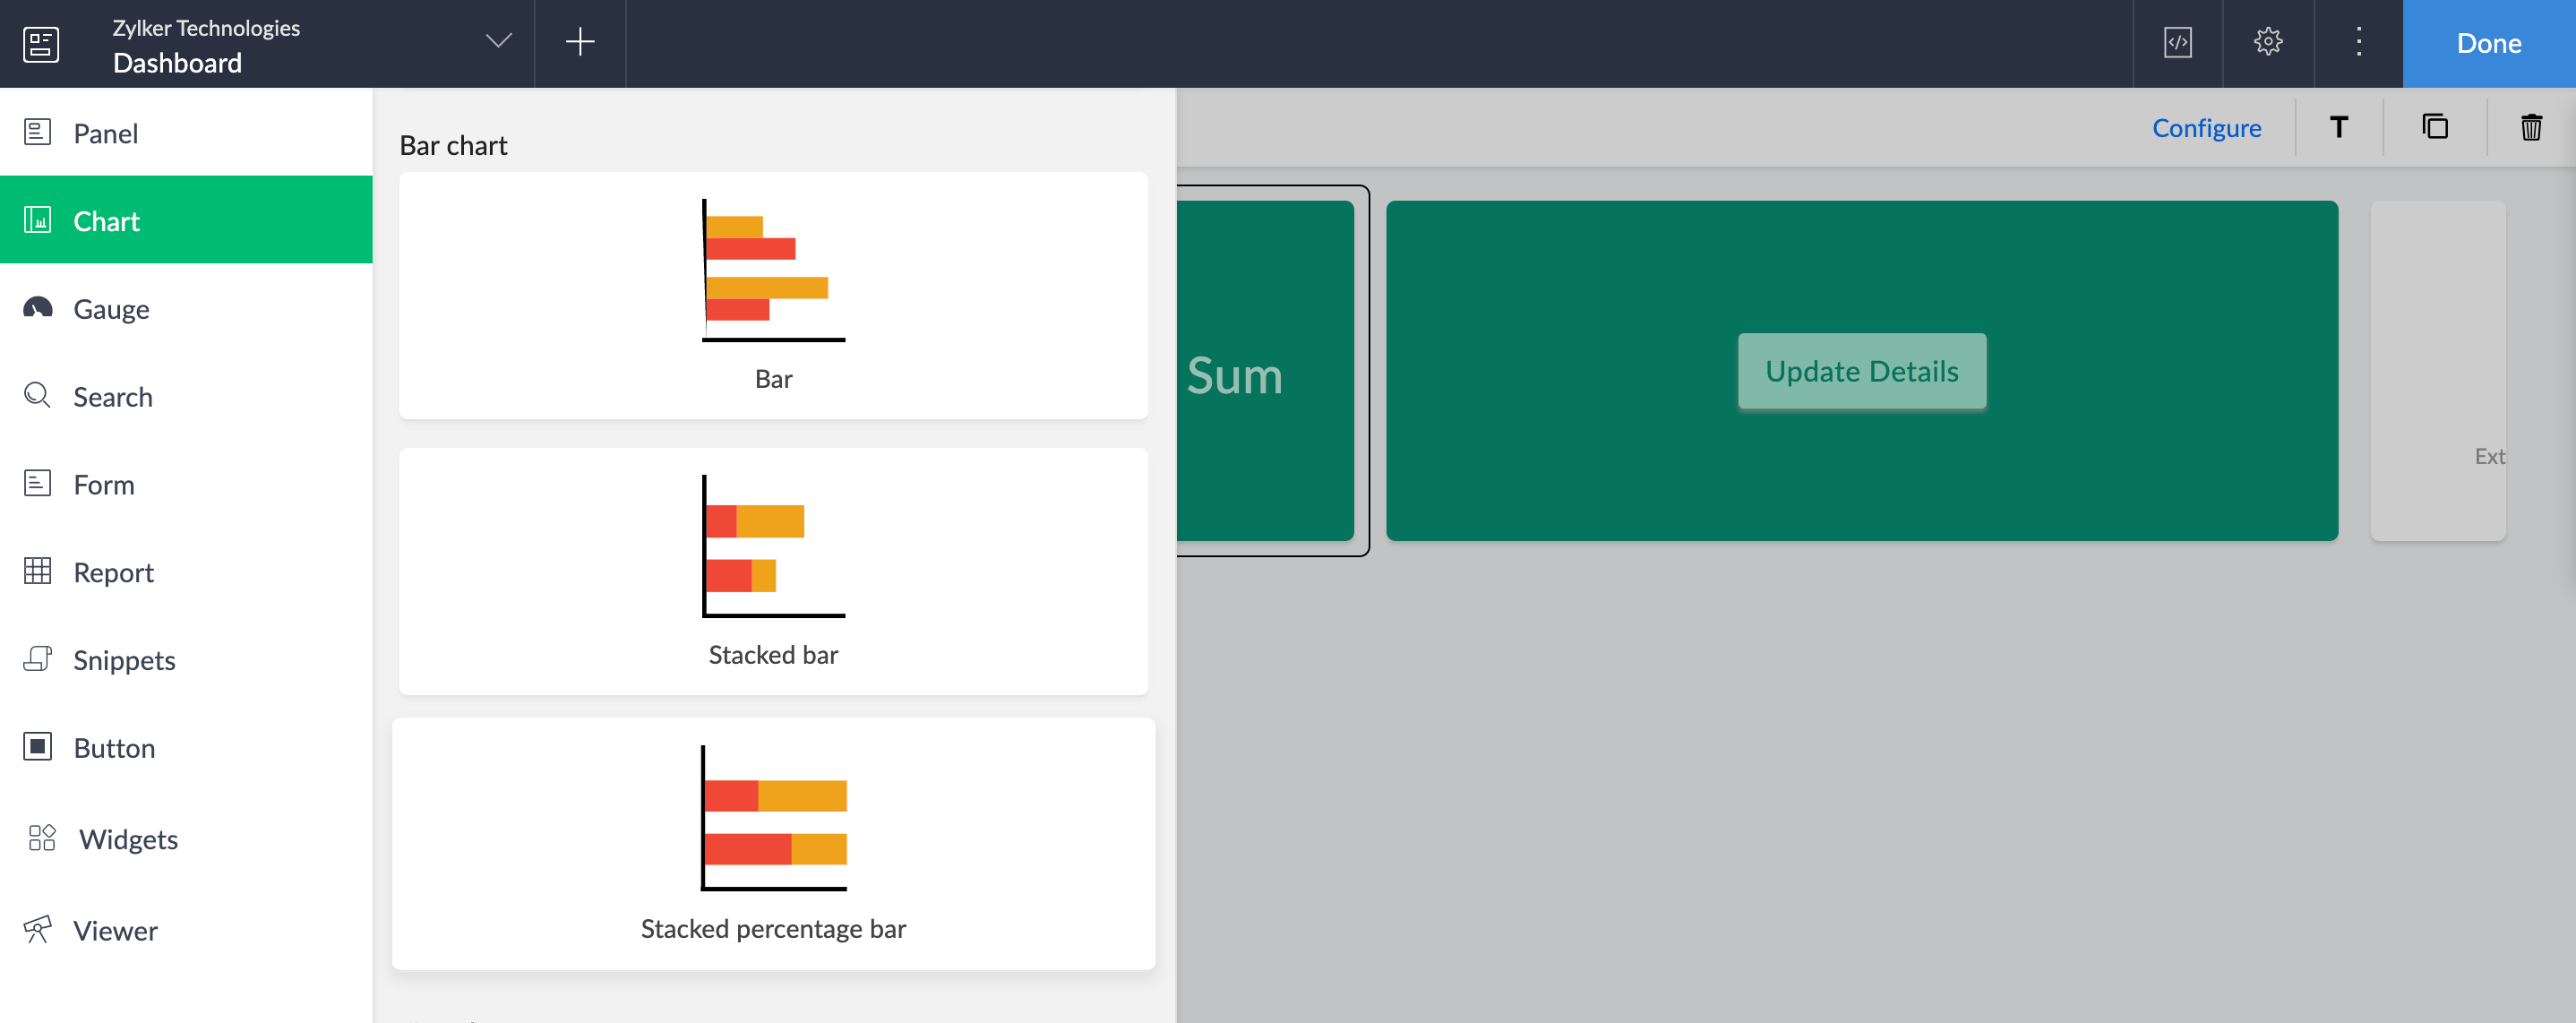
Task: Select the Gauge sidebar item
Action: [111, 309]
